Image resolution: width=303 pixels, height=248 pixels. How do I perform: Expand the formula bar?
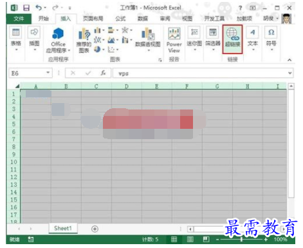290,73
